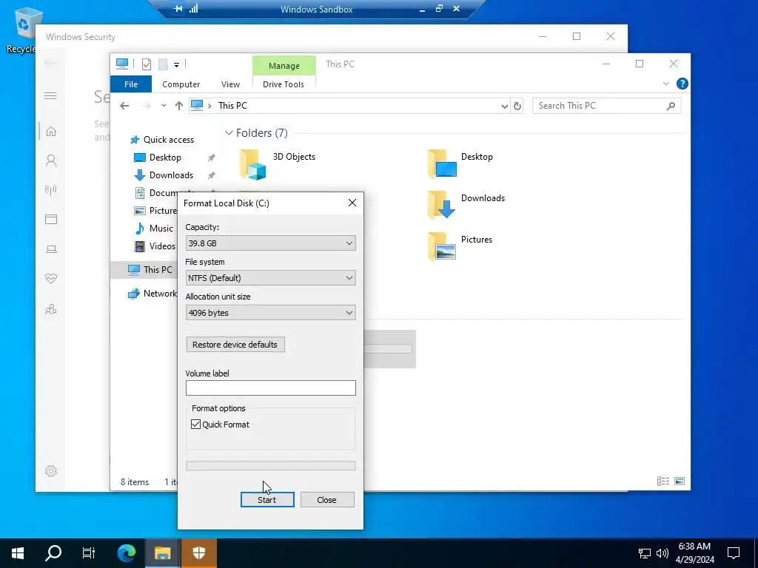Viewport: 758px width, 568px height.
Task: Open the Downloads folder in Folders group
Action: click(466, 205)
